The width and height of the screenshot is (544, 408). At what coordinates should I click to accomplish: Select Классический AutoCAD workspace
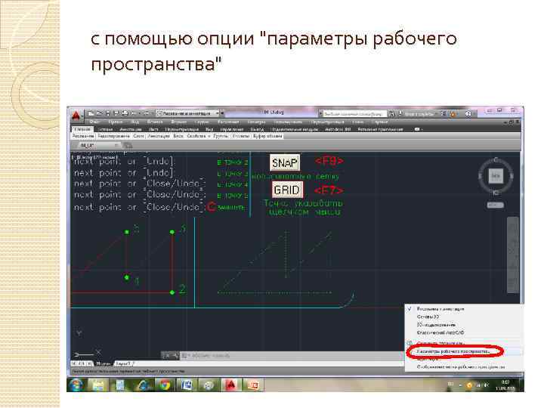coord(463,332)
